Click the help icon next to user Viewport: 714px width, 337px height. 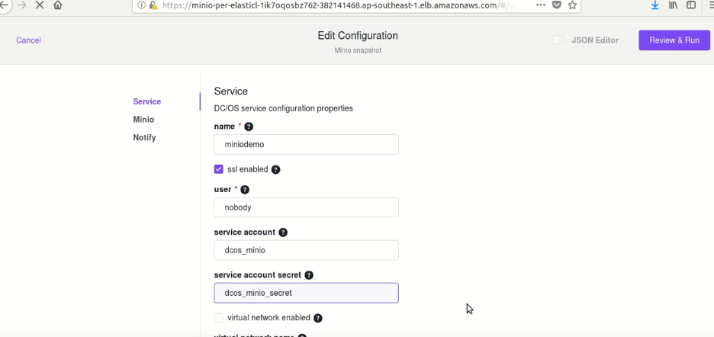[x=245, y=189]
